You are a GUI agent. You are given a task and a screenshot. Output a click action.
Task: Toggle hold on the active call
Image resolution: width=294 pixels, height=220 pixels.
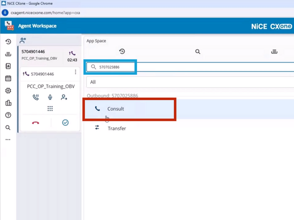[x=36, y=97]
